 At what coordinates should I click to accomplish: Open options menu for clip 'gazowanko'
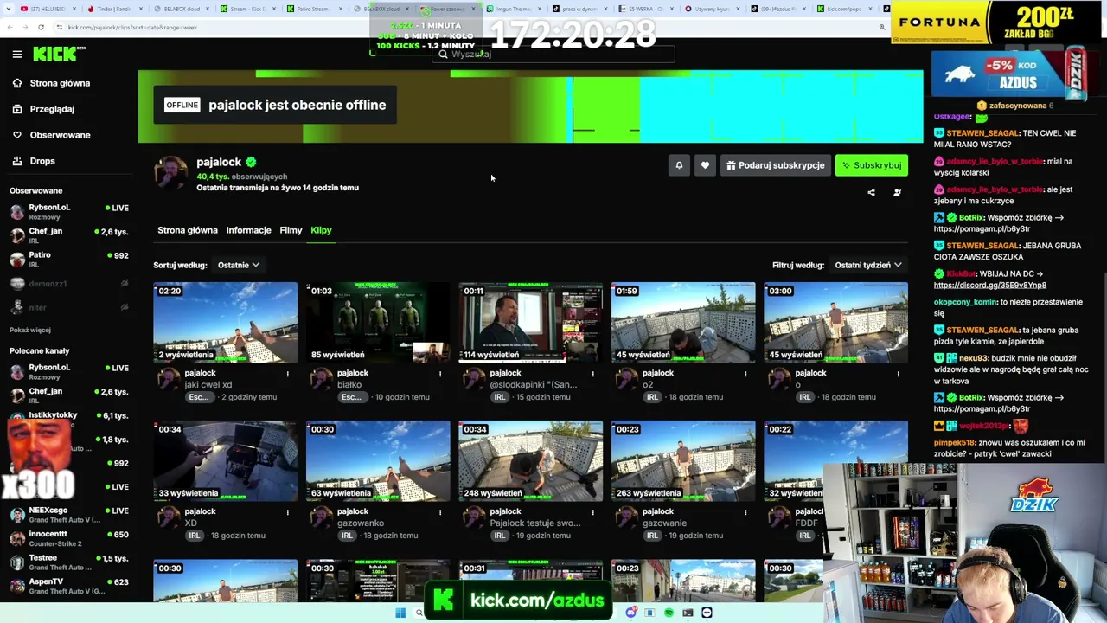[x=440, y=512]
